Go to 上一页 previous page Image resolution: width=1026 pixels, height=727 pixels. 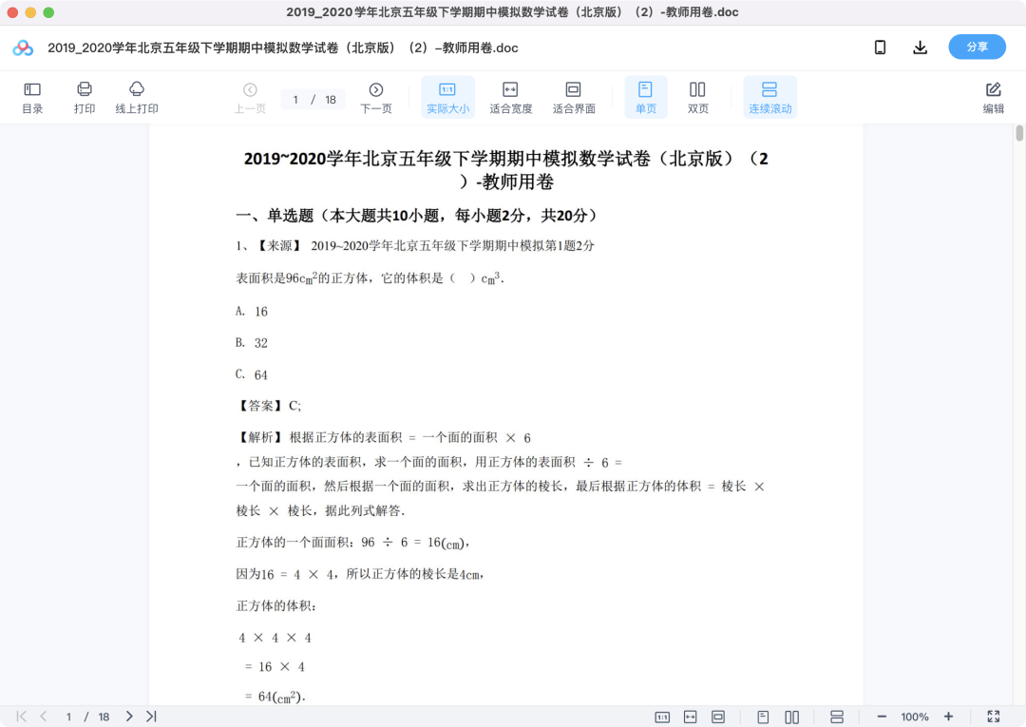(x=250, y=98)
